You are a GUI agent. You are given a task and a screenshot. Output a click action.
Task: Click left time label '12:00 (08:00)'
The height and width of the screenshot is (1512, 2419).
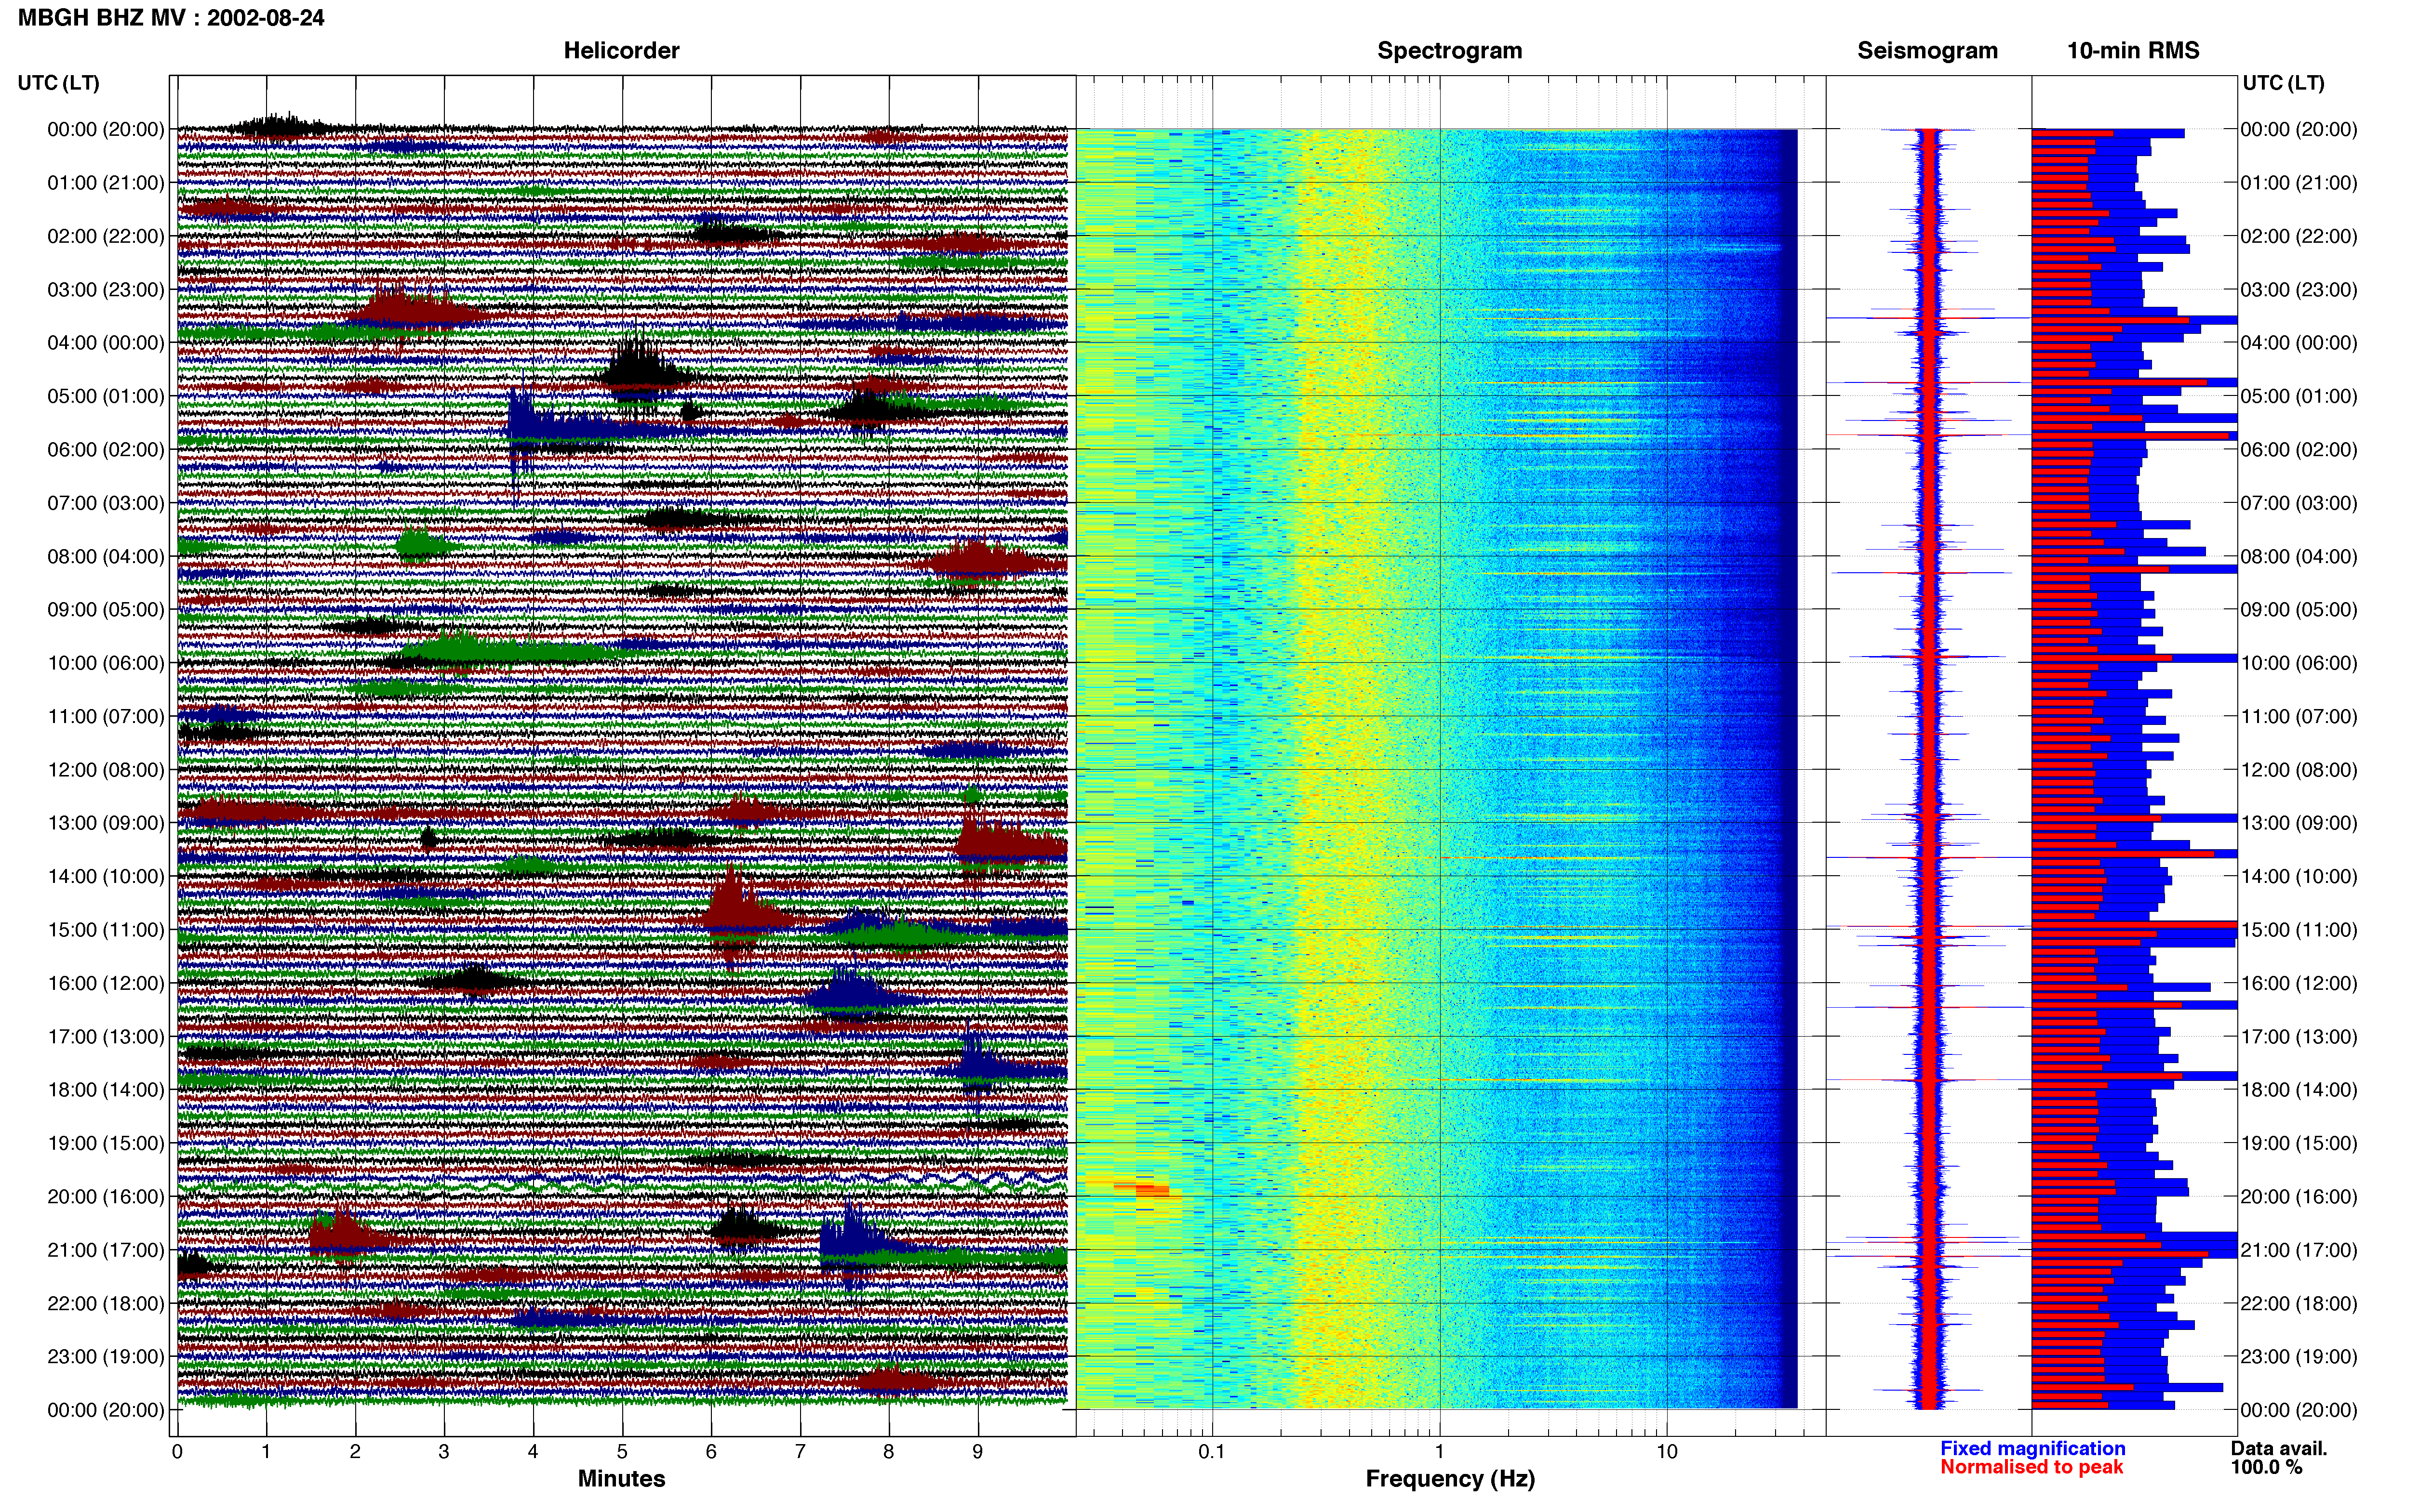point(106,770)
